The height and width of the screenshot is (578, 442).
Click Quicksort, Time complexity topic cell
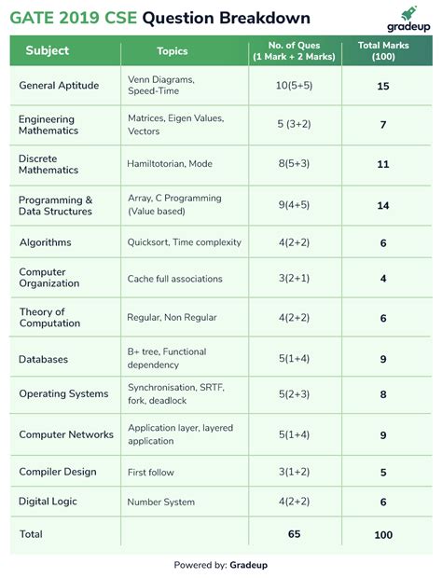[x=185, y=242]
